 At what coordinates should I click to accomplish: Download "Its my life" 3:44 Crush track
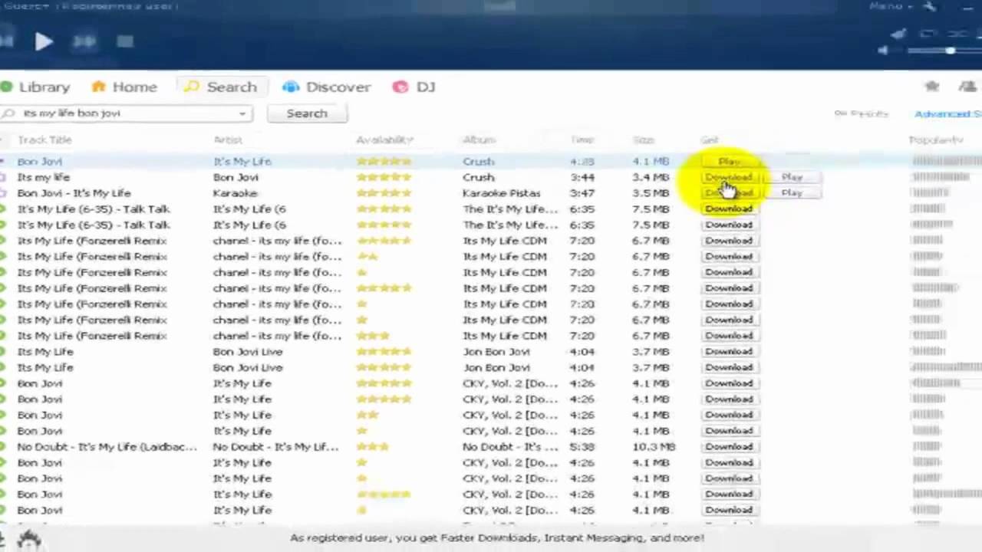(x=729, y=177)
